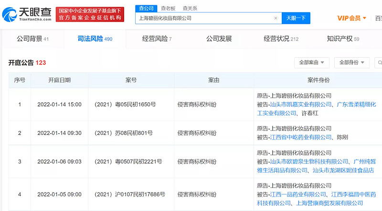382x211 pixels.
Task: Open 汕头市龙湖区妮佳食品店 link
Action: 343,170
